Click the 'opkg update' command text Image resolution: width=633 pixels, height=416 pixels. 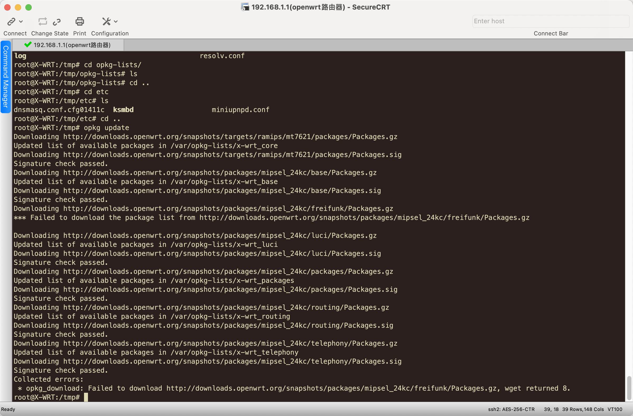(x=106, y=128)
